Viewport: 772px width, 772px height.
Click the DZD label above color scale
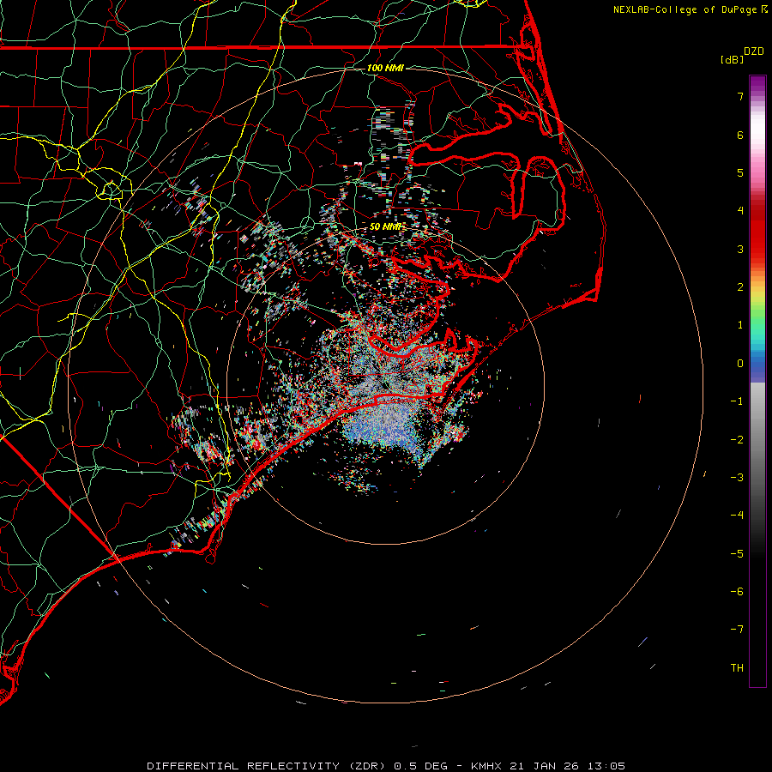point(753,51)
